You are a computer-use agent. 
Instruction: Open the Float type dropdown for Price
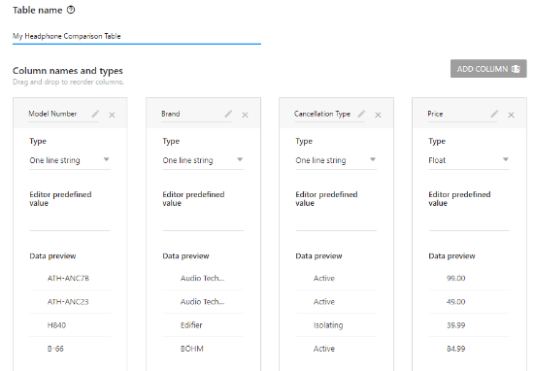469,160
